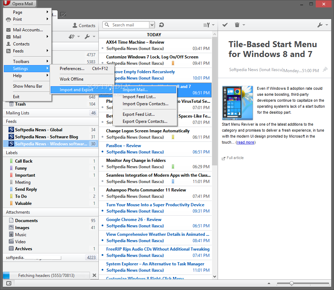The image size is (334, 290).
Task: Open the mail list view settings icon
Action: (x=207, y=25)
